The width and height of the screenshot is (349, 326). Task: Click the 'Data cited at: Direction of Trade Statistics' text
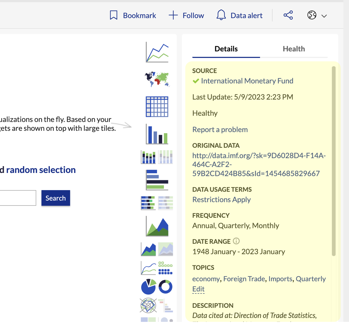pyautogui.click(x=254, y=316)
